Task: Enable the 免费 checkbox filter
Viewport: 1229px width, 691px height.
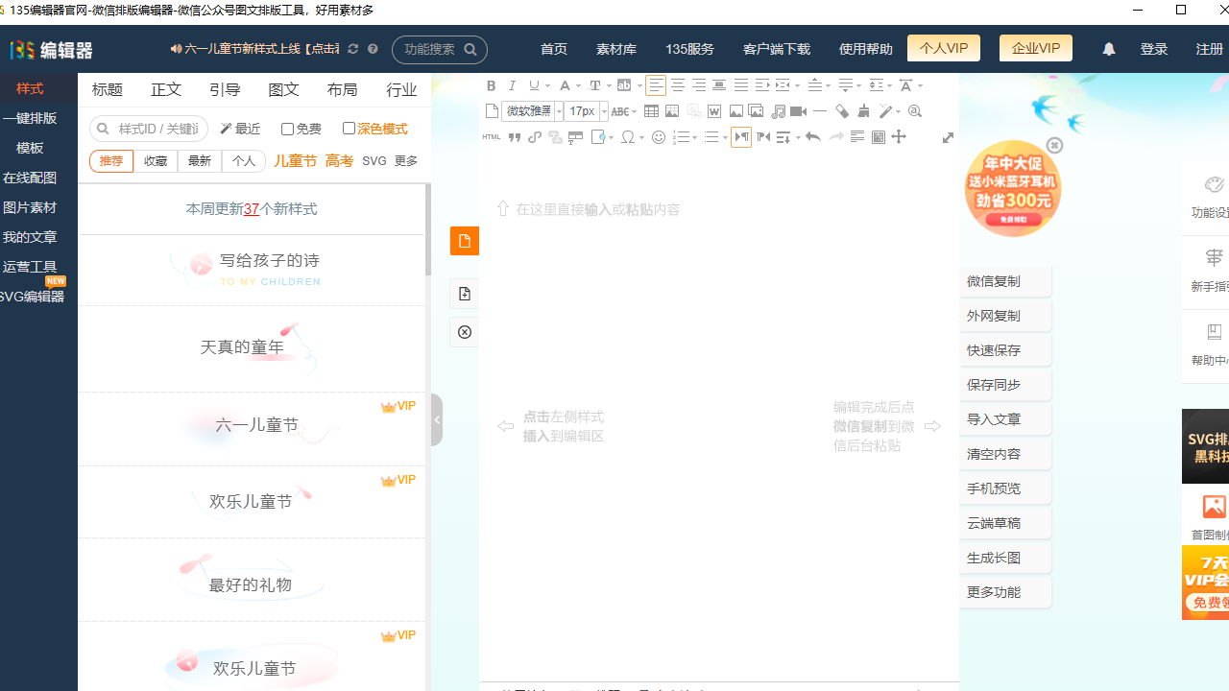Action: click(287, 129)
